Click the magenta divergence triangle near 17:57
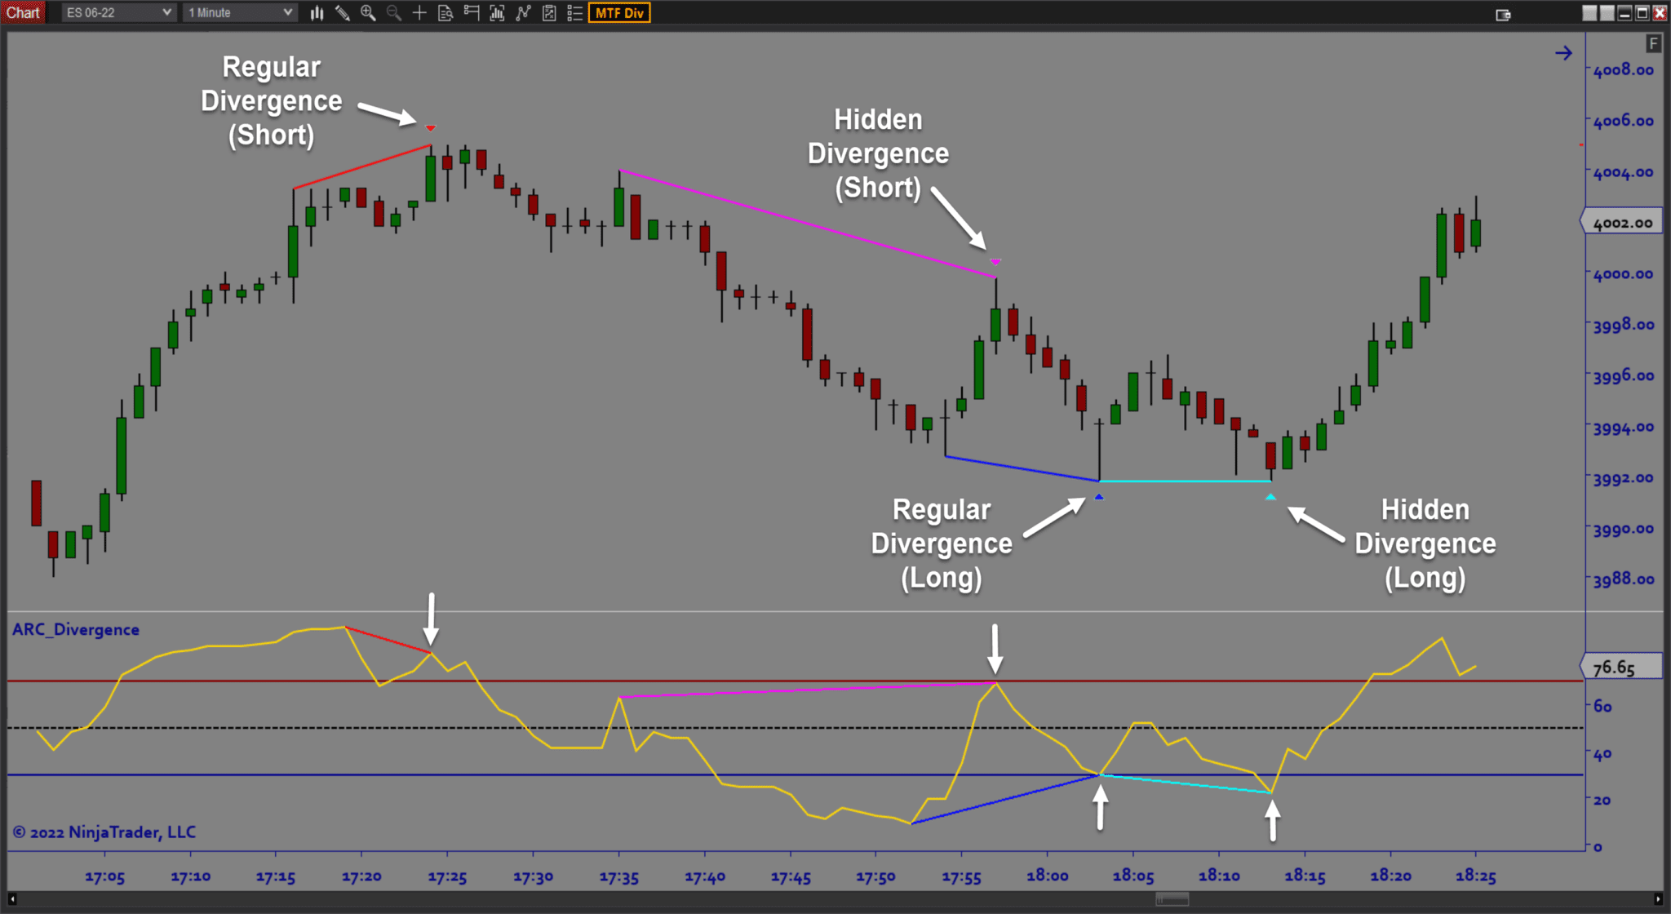The height and width of the screenshot is (914, 1671). (x=995, y=262)
